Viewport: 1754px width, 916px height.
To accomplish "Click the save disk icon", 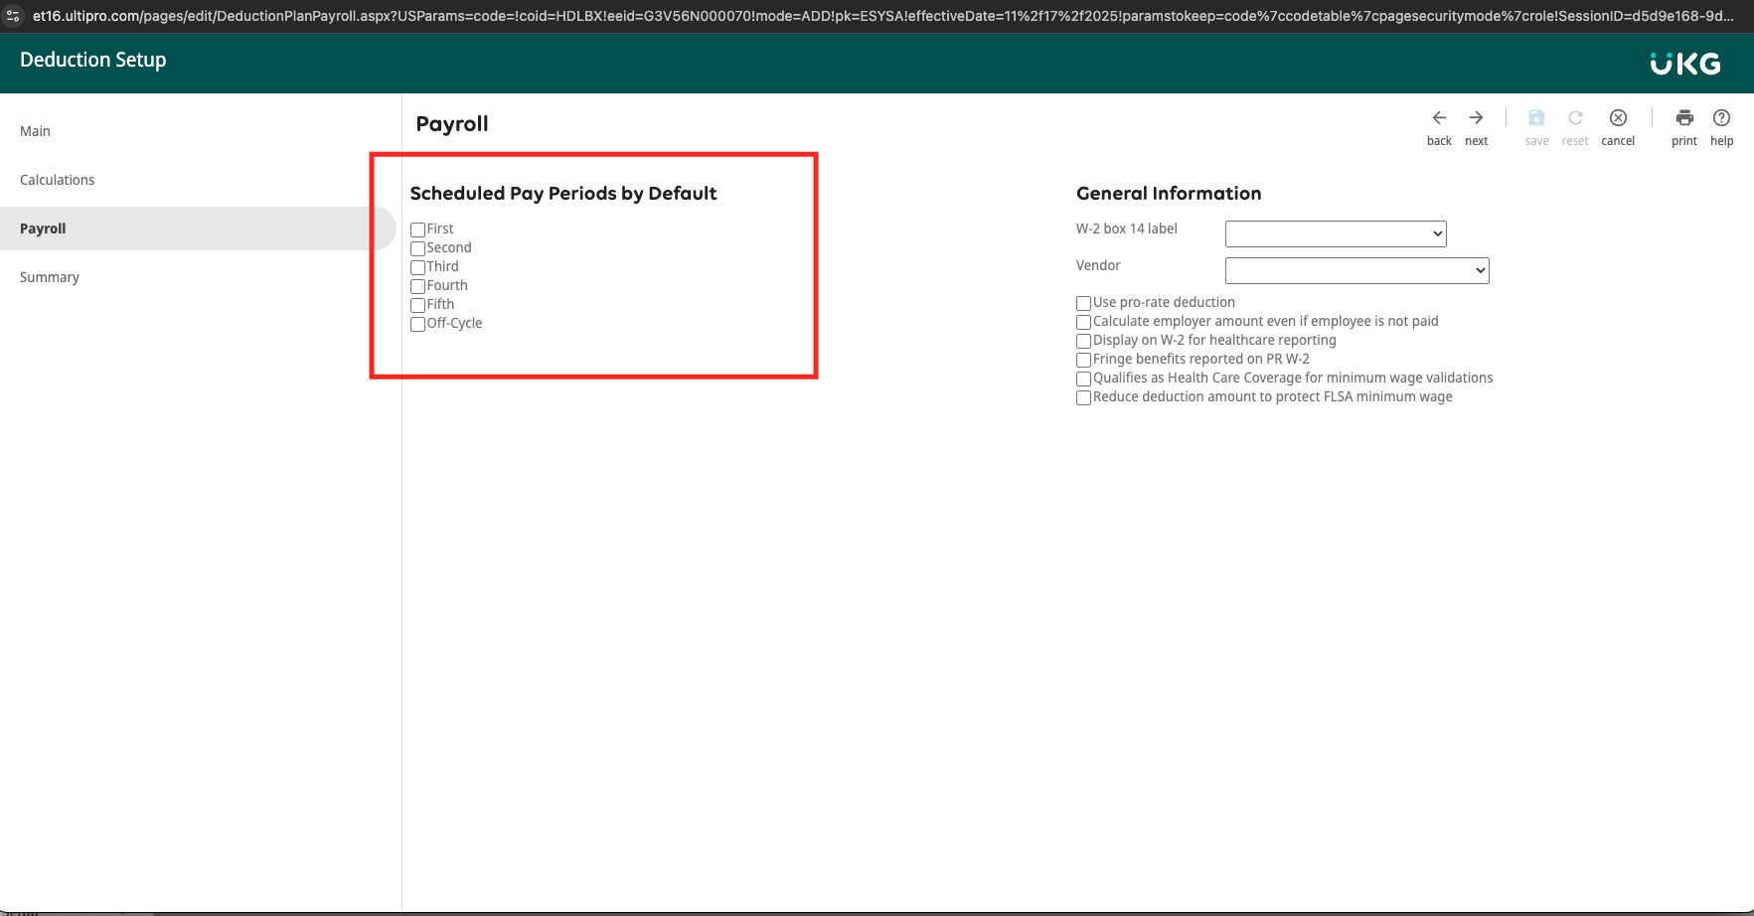I will [x=1536, y=118].
